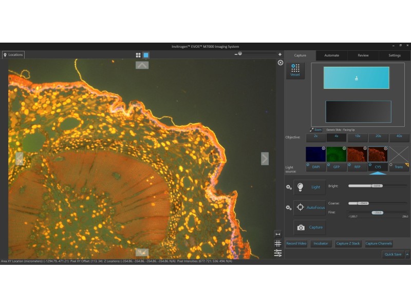Switch to the Automate tab
The width and height of the screenshot is (411, 308).
coord(331,55)
